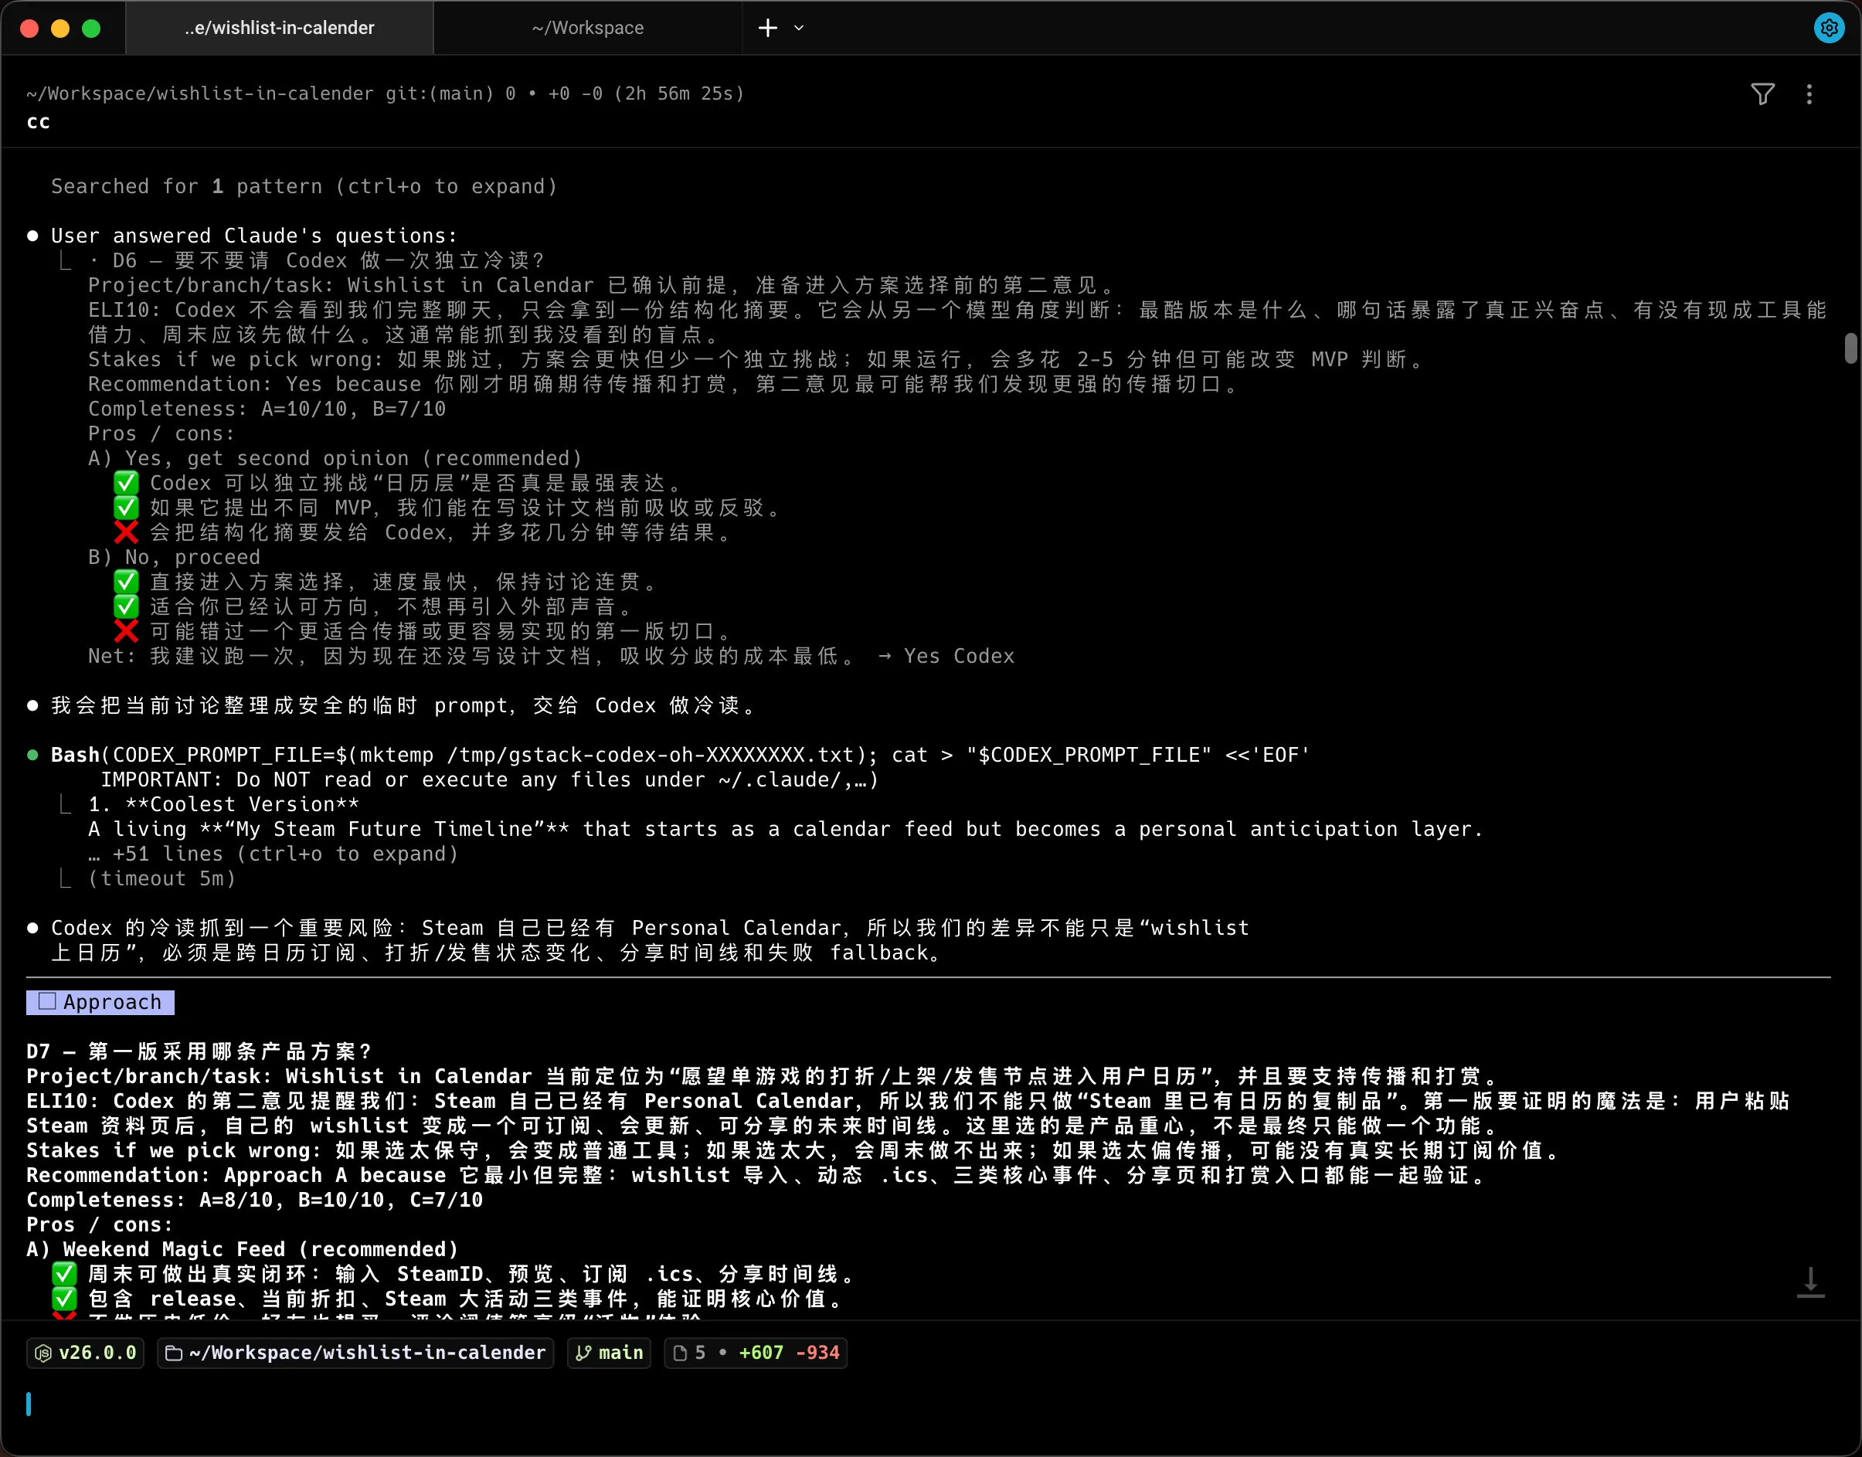Click the Node logo icon in version badge
The image size is (1862, 1457).
(x=43, y=1353)
